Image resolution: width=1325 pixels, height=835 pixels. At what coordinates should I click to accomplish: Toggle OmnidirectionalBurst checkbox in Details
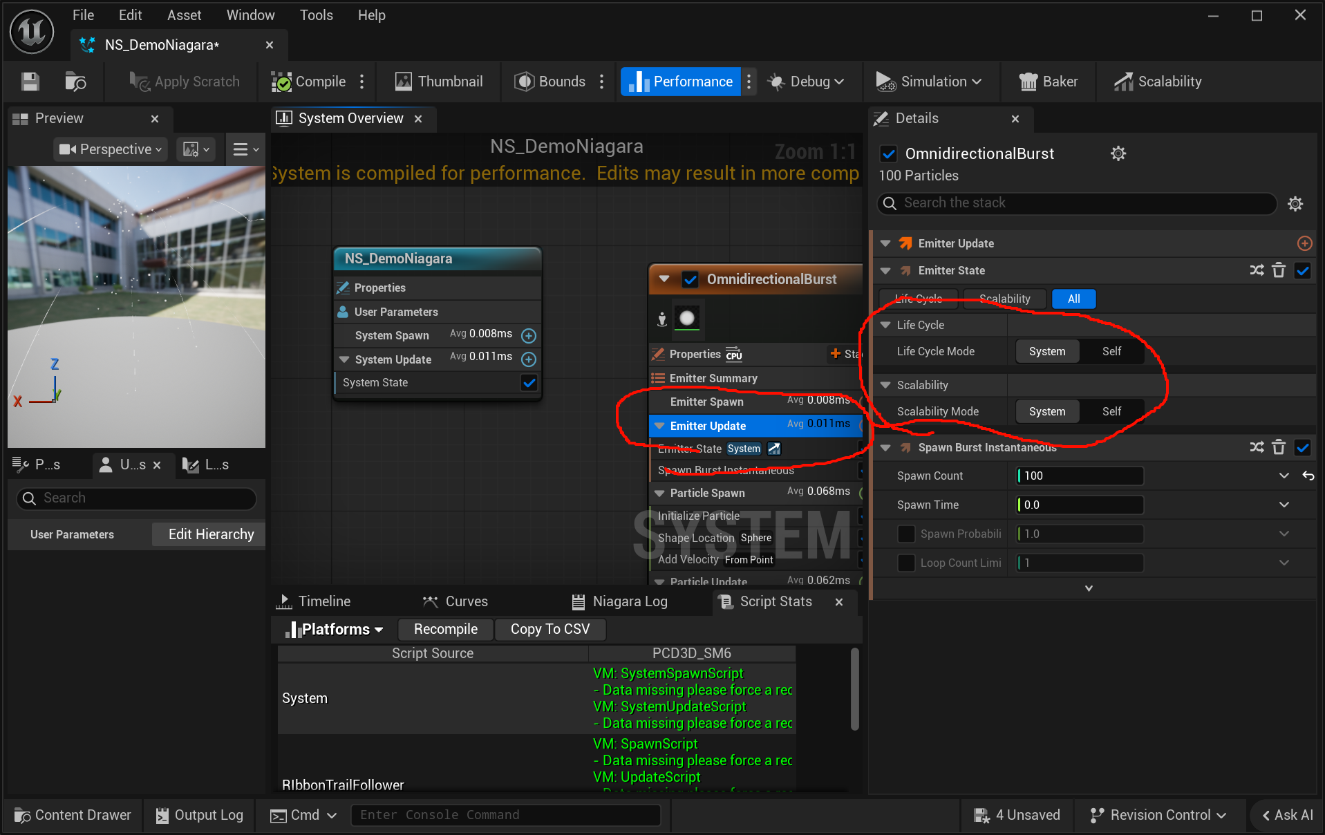(x=889, y=153)
